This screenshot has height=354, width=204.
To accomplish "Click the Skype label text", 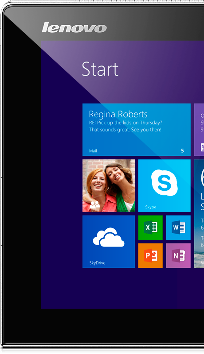I will coord(151,207).
